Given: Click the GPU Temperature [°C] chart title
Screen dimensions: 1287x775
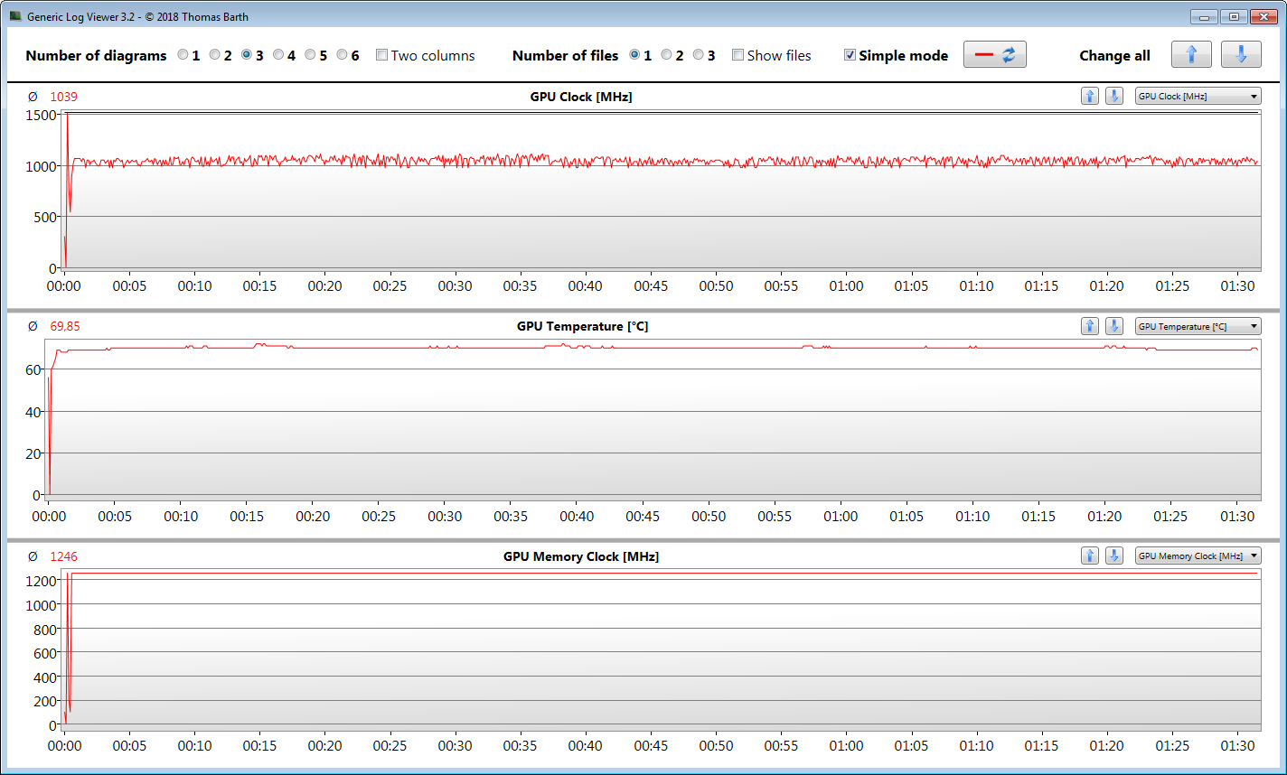Looking at the screenshot, I should pos(582,326).
